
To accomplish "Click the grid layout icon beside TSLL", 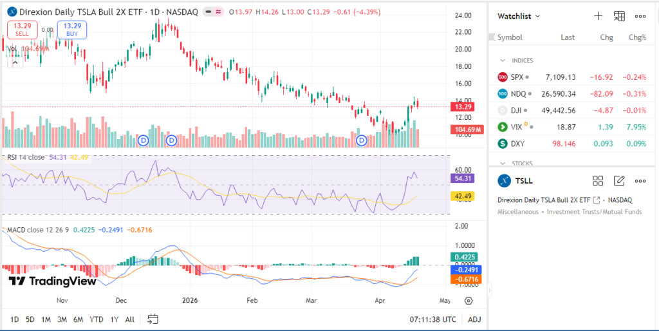I will point(598,181).
